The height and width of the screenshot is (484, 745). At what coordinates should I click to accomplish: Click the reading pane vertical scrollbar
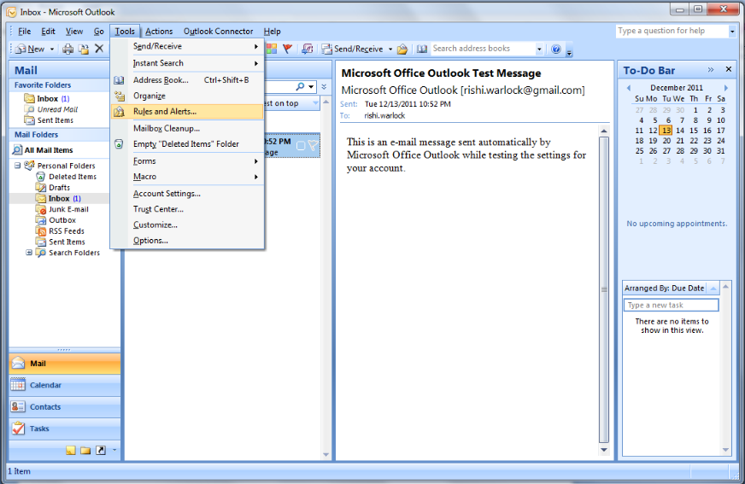pos(604,289)
